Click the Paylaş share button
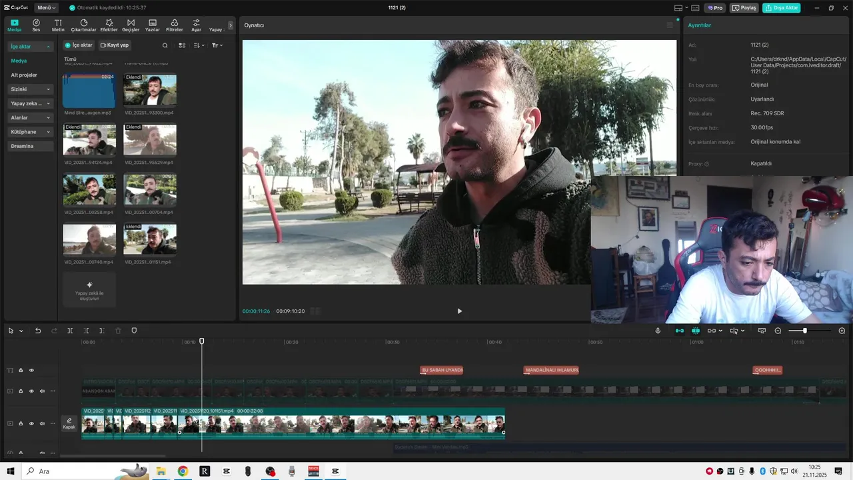 click(744, 8)
